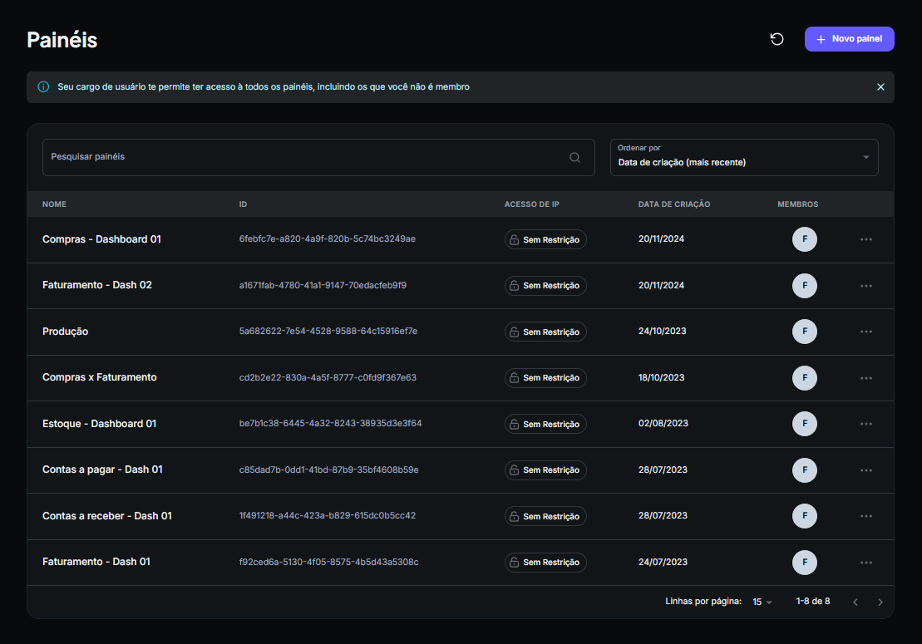This screenshot has width=922, height=644.
Task: Click the ACESSO DE IP column header
Action: pyautogui.click(x=531, y=204)
